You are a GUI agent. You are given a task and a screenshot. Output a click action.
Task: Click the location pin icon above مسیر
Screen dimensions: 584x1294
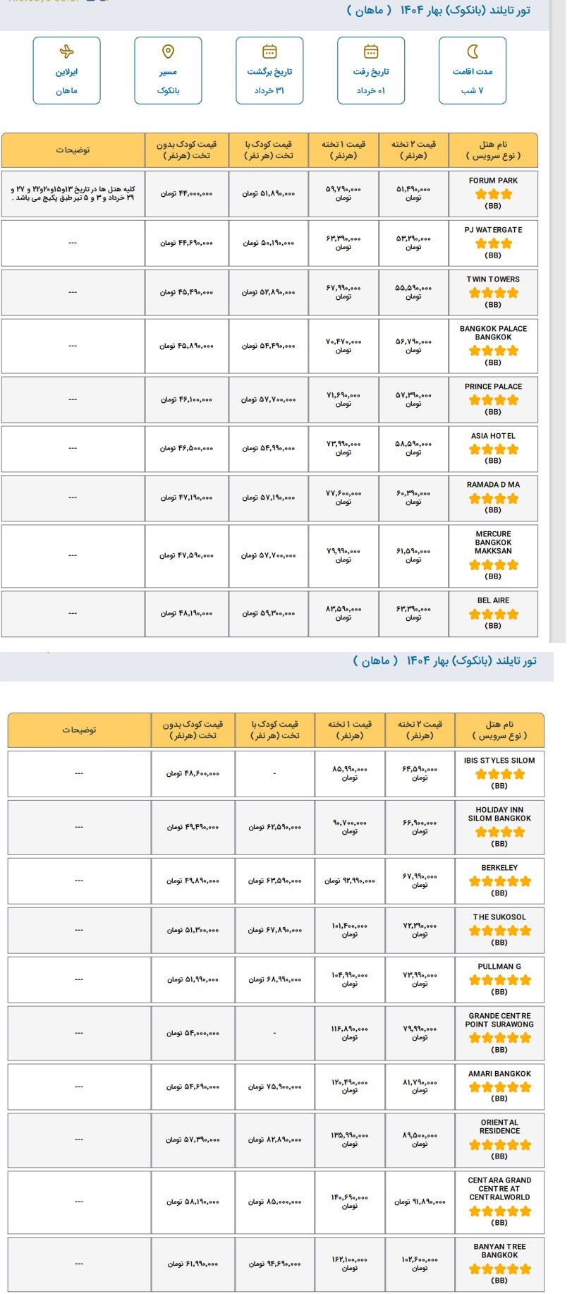(168, 52)
